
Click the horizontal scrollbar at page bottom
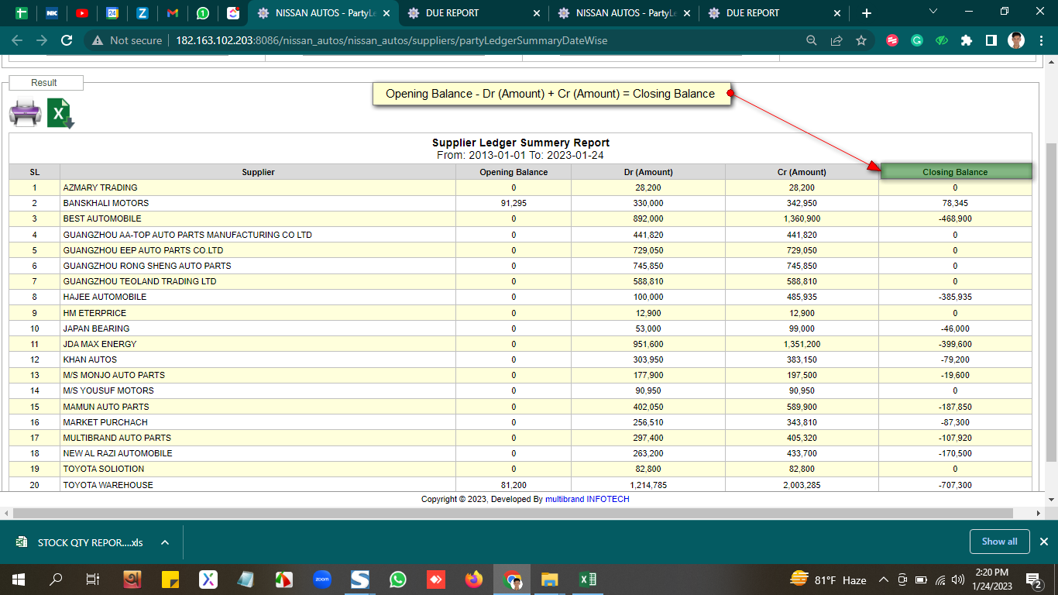coord(513,513)
